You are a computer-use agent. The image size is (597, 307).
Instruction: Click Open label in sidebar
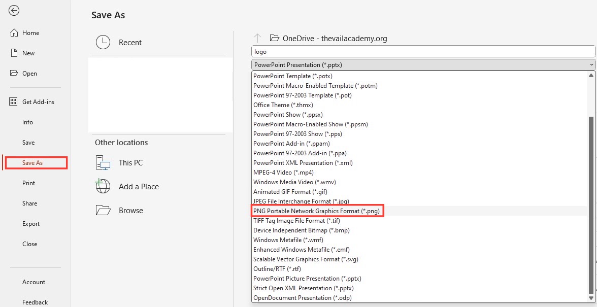(29, 74)
